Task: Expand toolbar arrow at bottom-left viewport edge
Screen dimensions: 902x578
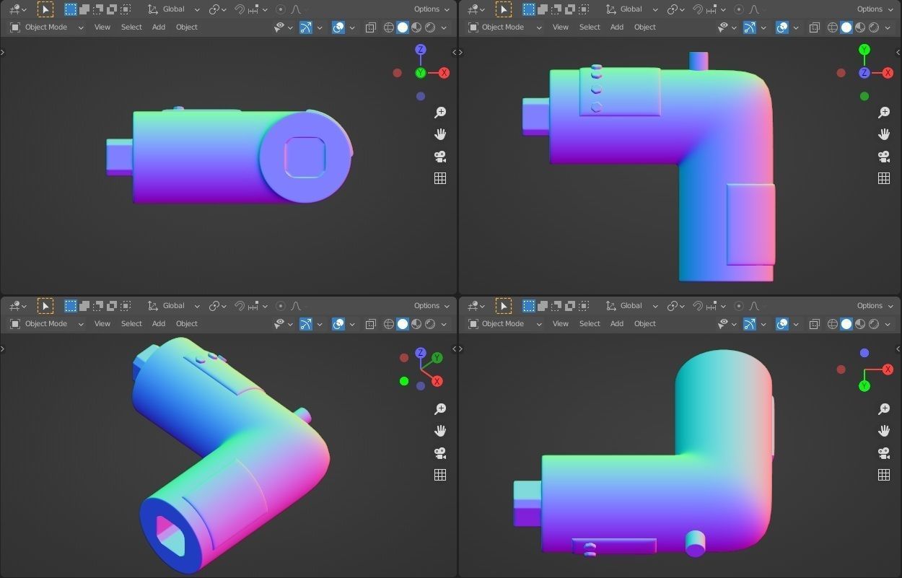Action: [x=3, y=349]
